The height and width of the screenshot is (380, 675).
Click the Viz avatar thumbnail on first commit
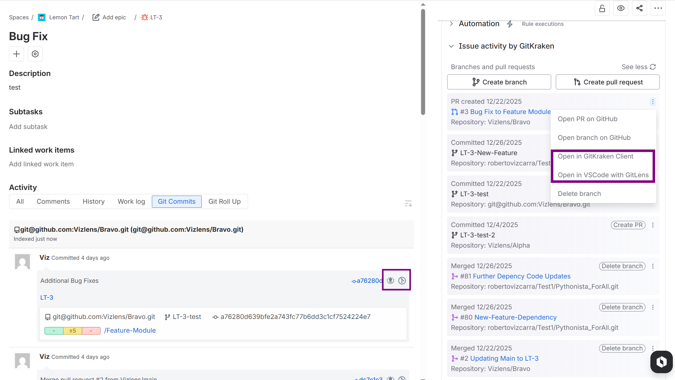22,261
